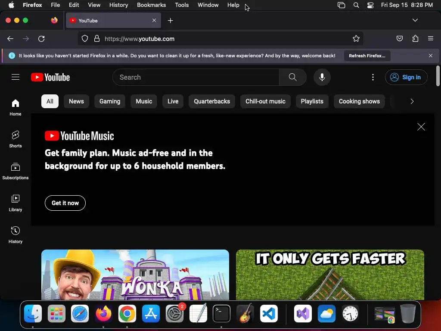Viewport: 441px width, 331px height.
Task: Click the Sign in button
Action: 406,77
